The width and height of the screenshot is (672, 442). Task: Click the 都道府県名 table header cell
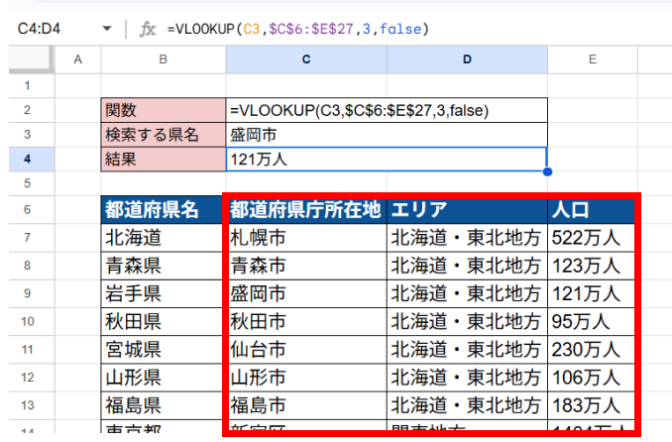pyautogui.click(x=164, y=210)
